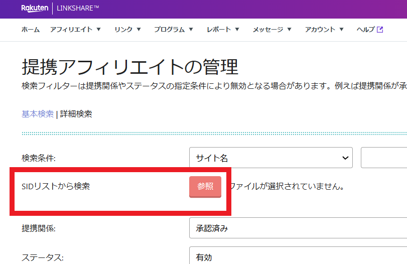Click the 提携アフィリエイトの管理 page heading
Image resolution: width=407 pixels, height=264 pixels.
pos(130,66)
